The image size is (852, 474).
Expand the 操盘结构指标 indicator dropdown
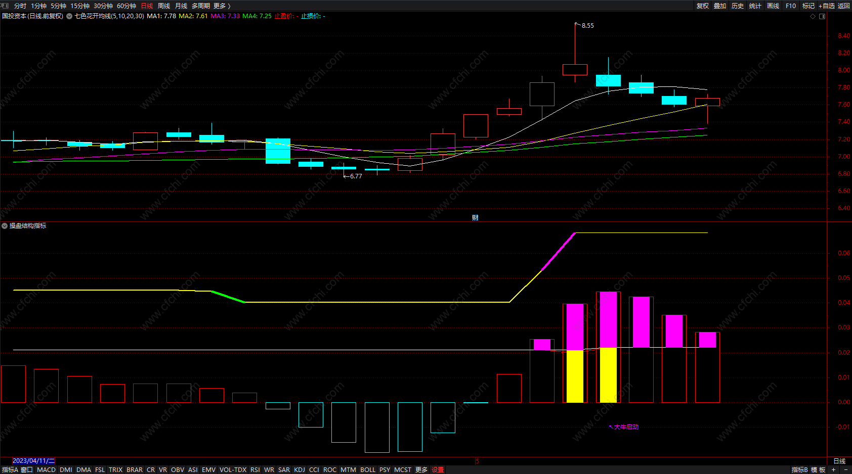(x=5, y=226)
